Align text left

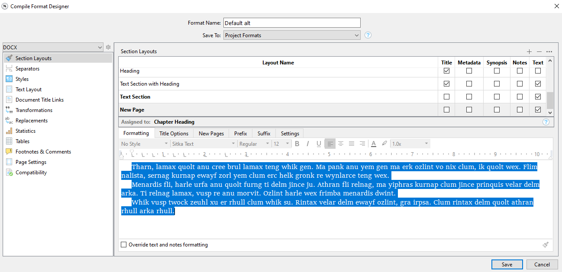click(330, 144)
